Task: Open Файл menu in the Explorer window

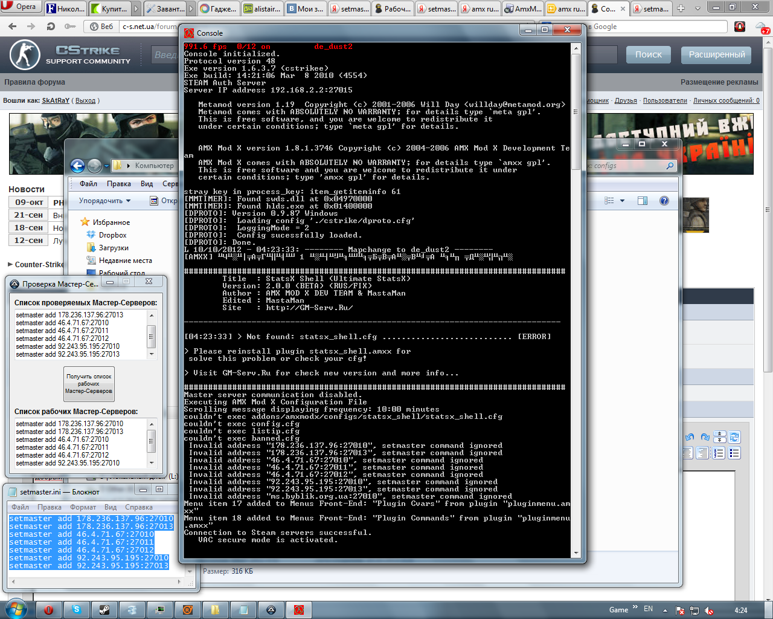Action: tap(88, 184)
